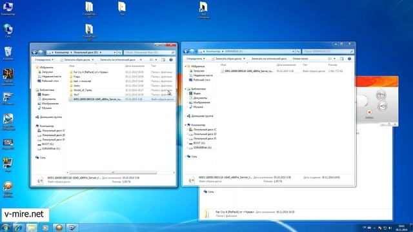Select the 'Тут' folder on desktop
The height and width of the screenshot is (232, 413).
coord(122,8)
